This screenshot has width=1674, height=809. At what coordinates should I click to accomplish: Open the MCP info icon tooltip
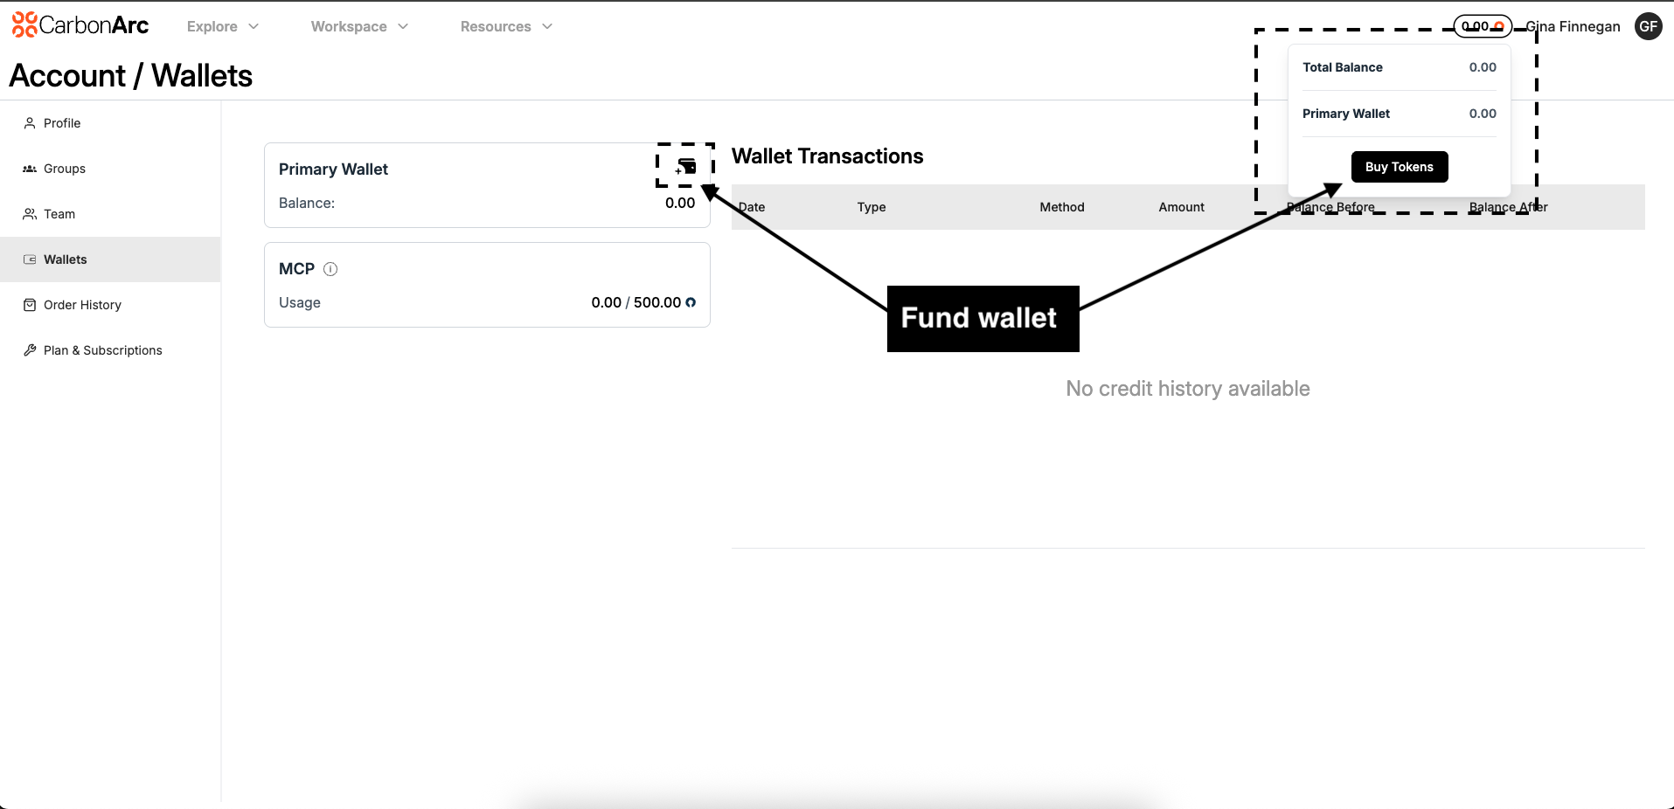tap(330, 269)
